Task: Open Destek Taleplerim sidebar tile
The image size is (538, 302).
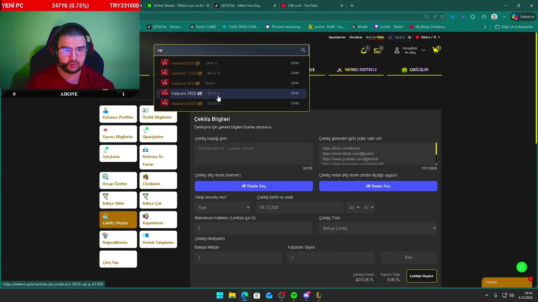Action: (x=158, y=240)
